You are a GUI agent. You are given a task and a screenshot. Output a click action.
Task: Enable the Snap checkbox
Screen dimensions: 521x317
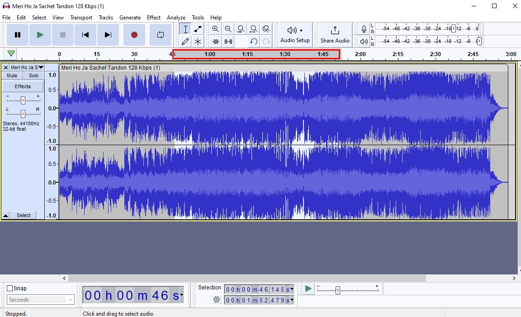point(10,288)
